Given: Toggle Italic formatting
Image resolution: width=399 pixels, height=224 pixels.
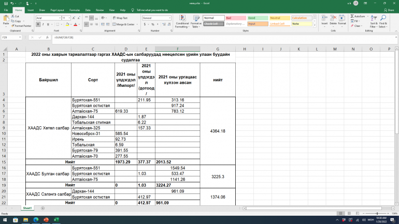Looking at the screenshot, I should (42, 24).
